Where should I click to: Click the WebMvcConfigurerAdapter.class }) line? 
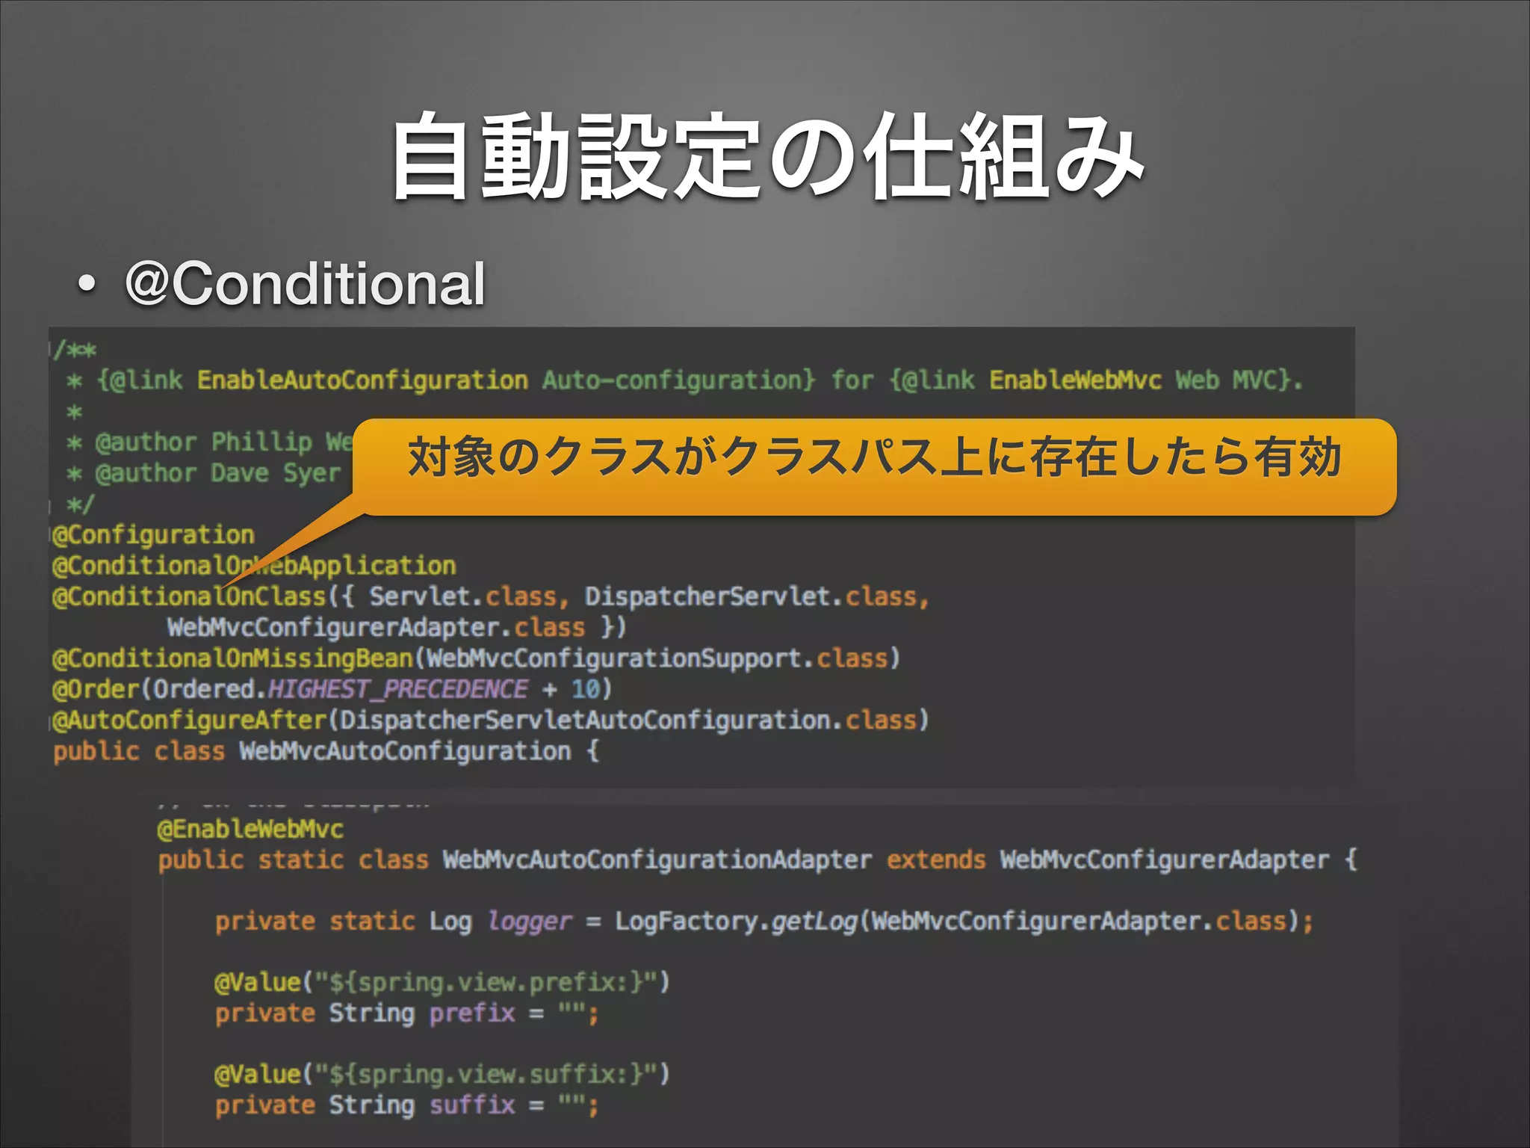pos(396,627)
